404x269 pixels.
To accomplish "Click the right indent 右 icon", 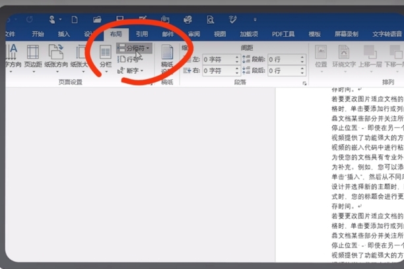I will coord(187,71).
